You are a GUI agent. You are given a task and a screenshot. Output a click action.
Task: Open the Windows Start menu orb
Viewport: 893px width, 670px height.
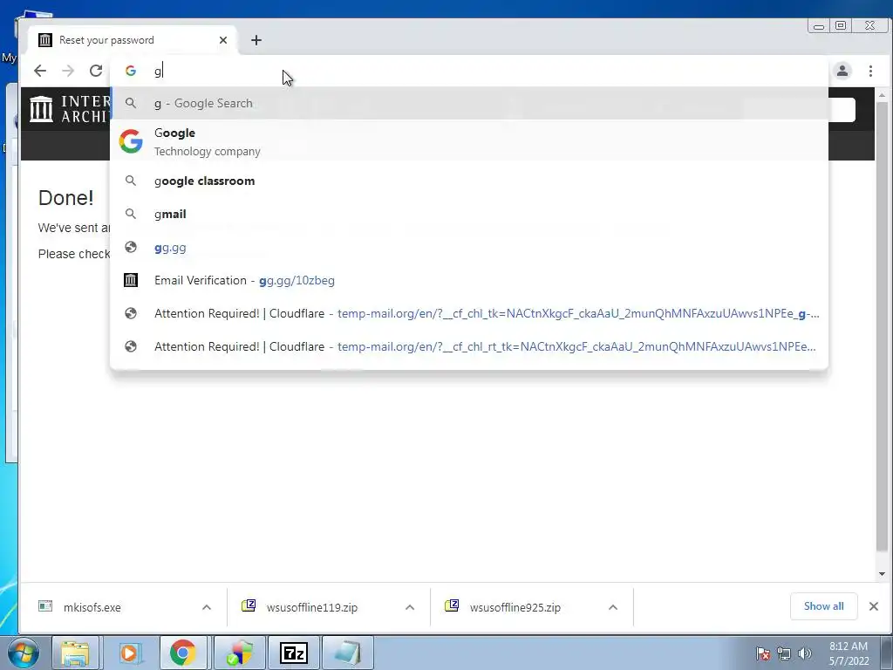pos(23,653)
